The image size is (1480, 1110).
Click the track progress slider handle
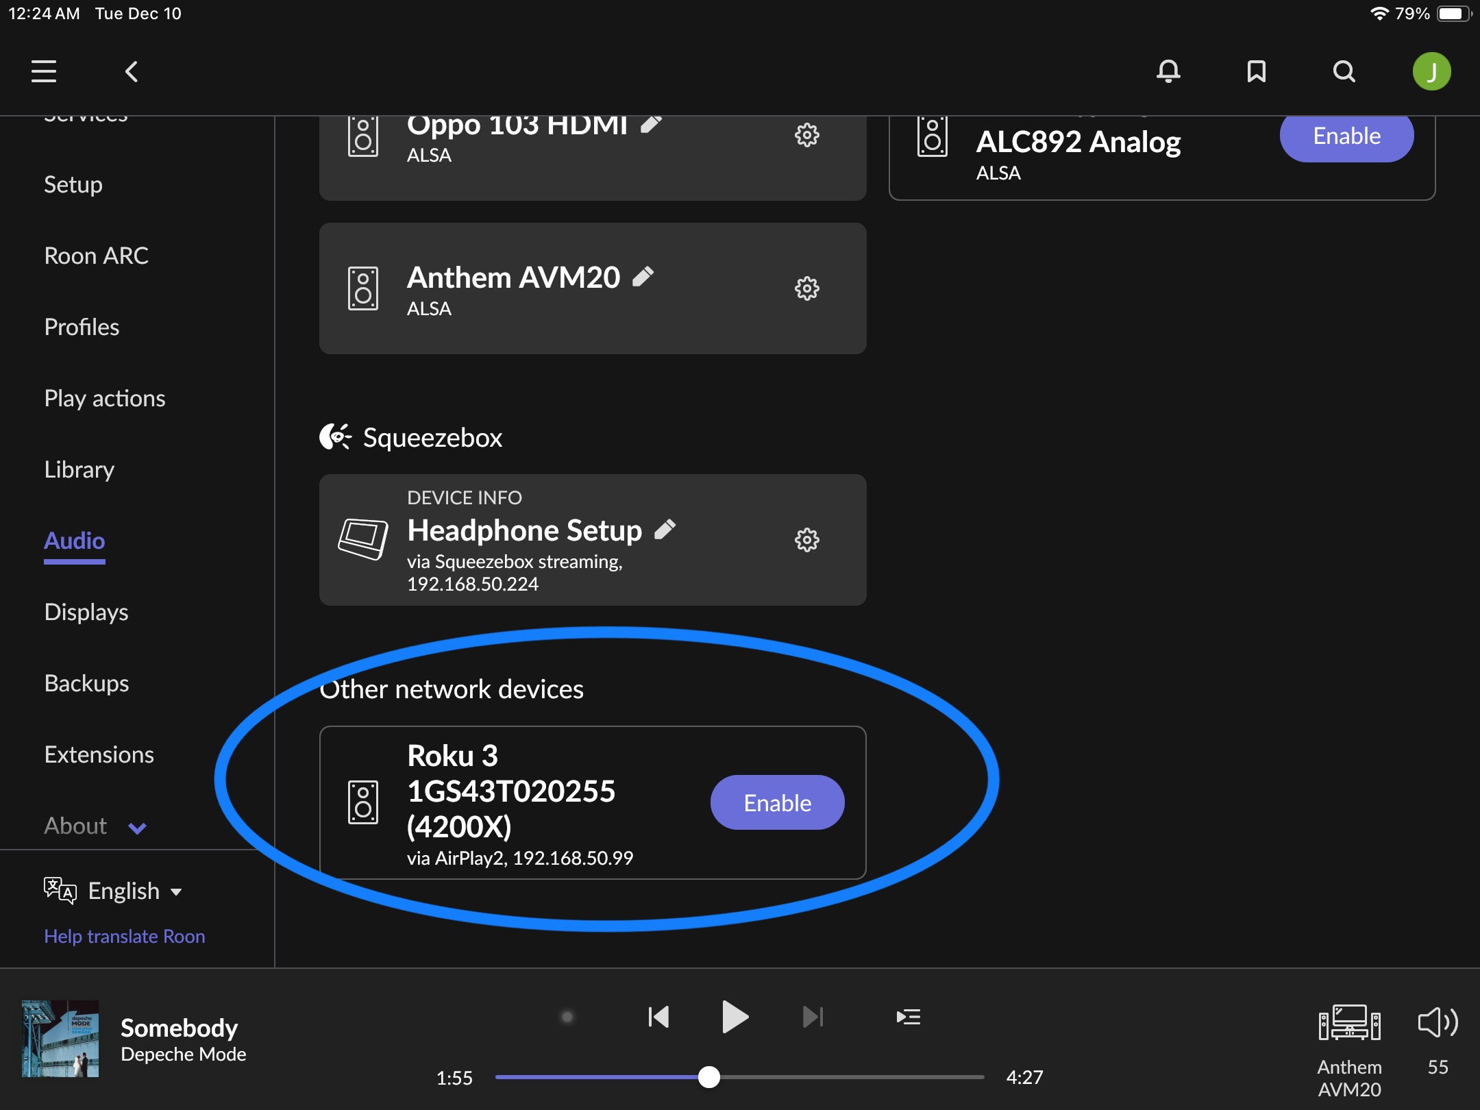(709, 1077)
